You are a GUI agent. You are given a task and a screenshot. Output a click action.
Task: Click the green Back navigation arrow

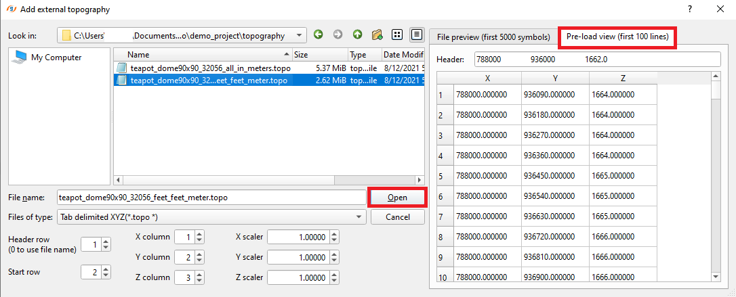click(x=319, y=35)
